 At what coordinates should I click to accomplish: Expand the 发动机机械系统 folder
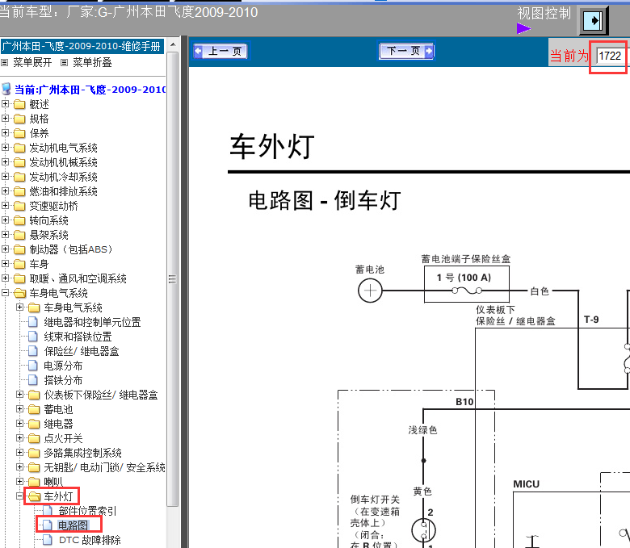[x=5, y=162]
